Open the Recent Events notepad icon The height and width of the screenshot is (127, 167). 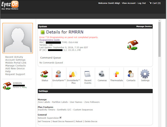point(88,74)
